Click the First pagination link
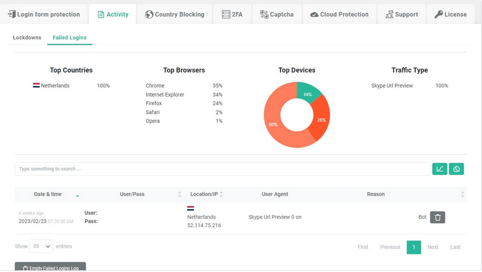The width and height of the screenshot is (482, 272). click(x=363, y=247)
